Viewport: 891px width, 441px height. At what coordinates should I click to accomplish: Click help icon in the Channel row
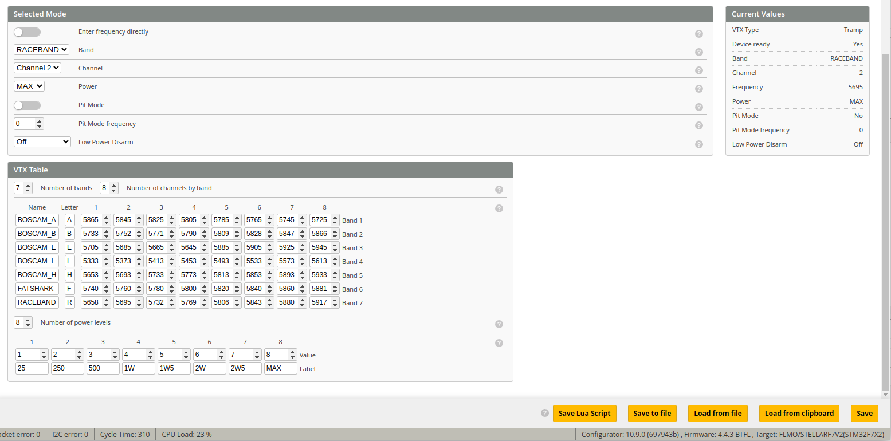coord(698,70)
